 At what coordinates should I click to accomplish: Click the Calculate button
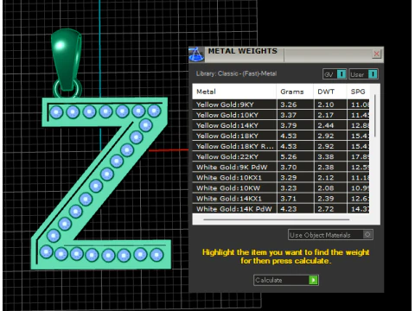[x=286, y=280]
